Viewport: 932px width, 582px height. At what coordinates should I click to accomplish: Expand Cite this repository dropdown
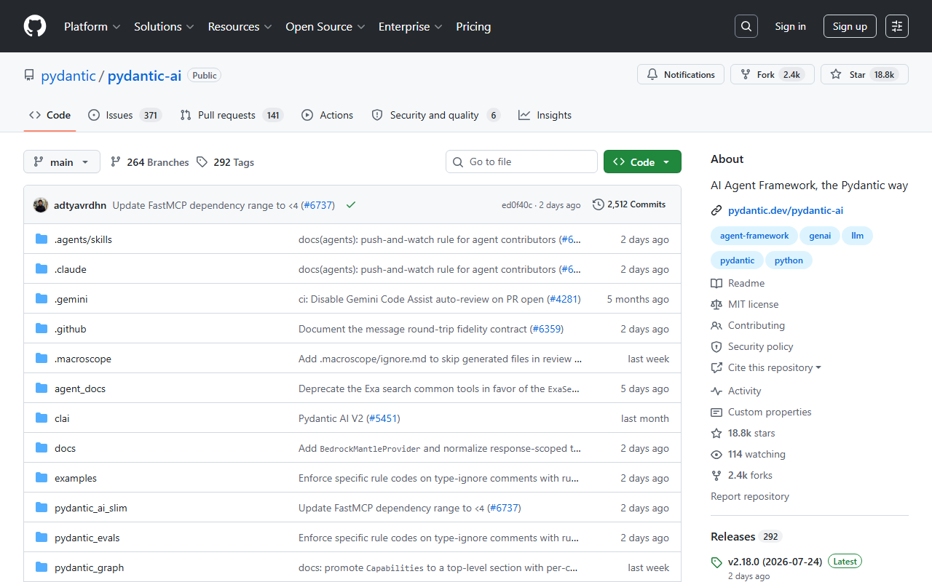tap(774, 367)
